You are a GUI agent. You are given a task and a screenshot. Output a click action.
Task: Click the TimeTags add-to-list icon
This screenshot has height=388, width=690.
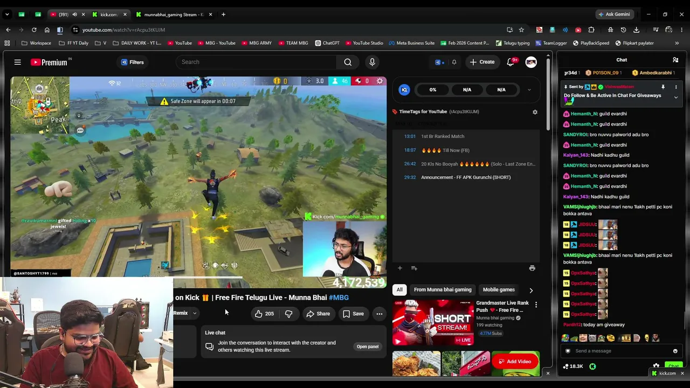(x=414, y=268)
